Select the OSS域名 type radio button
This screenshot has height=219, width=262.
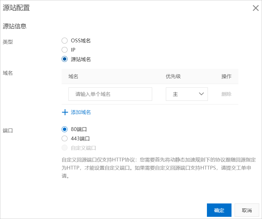coord(64,40)
